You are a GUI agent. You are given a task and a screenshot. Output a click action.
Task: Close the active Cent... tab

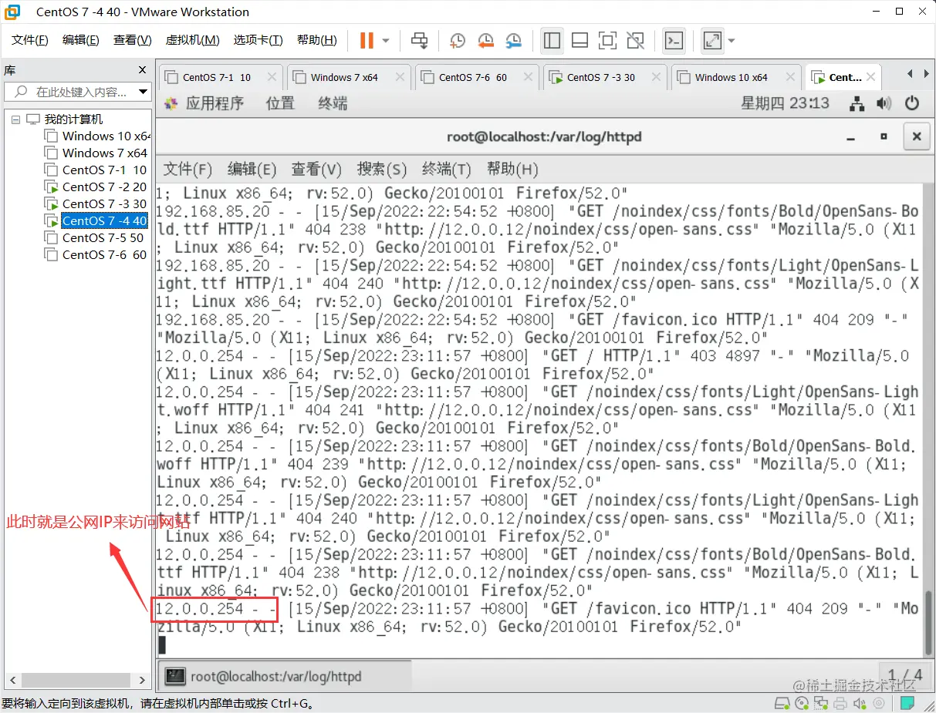[x=870, y=77]
